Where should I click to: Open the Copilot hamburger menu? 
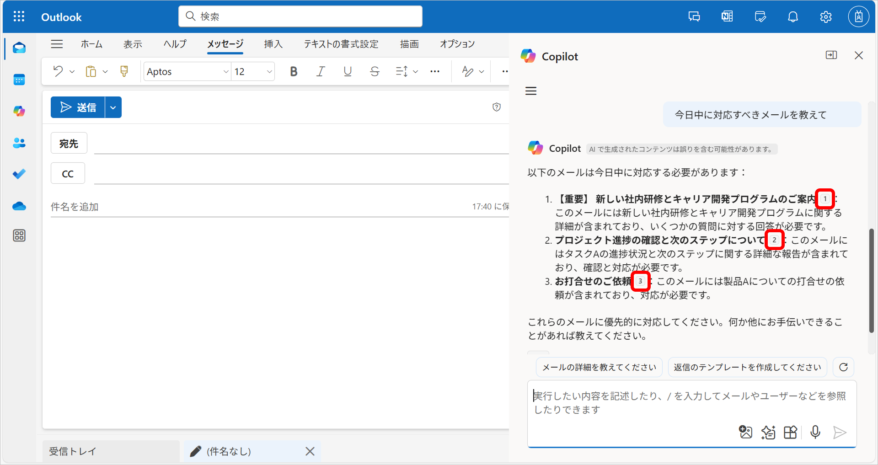pos(531,91)
